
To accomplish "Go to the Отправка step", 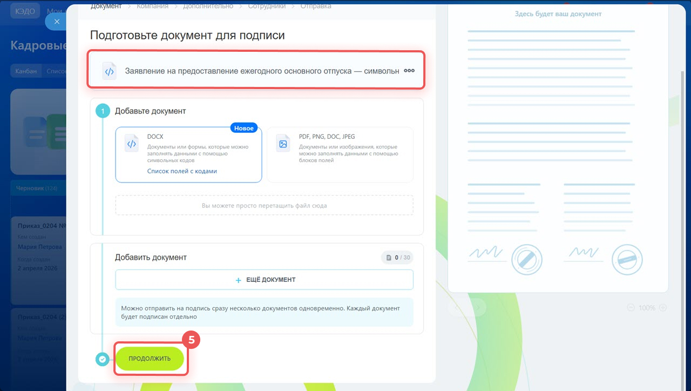I will [x=315, y=6].
